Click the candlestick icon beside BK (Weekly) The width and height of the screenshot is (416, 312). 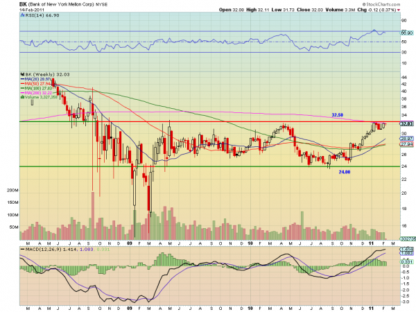tap(23, 75)
